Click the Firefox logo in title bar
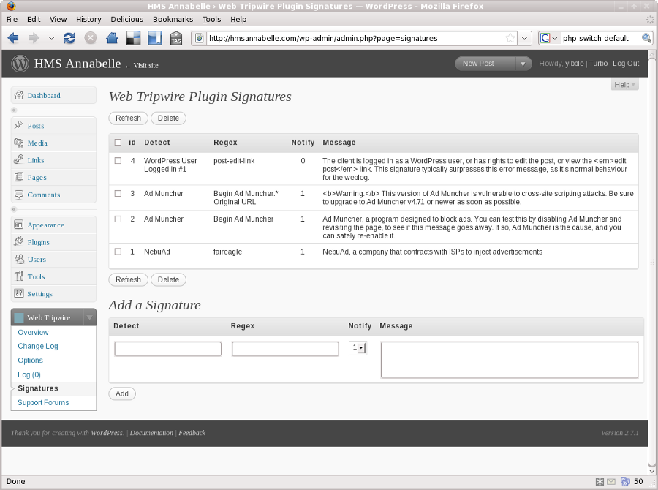 click(x=11, y=6)
